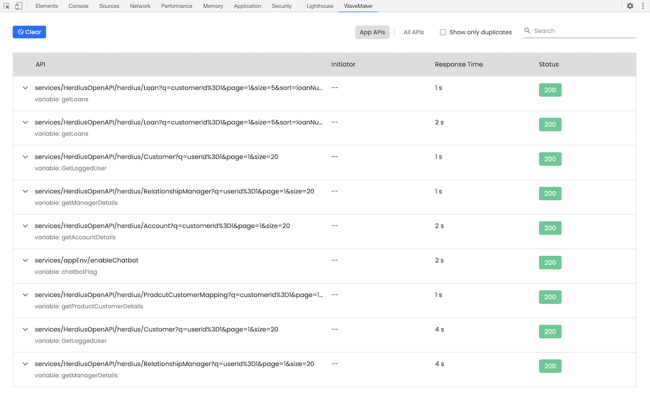Open the Application tab
Image resolution: width=650 pixels, height=406 pixels.
point(247,6)
